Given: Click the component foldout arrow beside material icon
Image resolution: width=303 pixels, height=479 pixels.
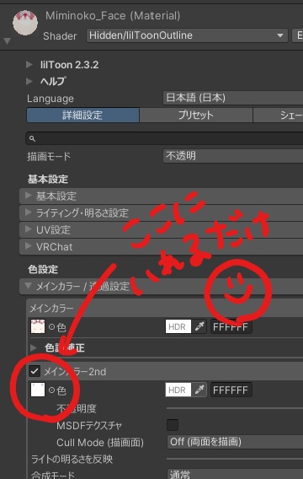Looking at the screenshot, I should click(x=7, y=41).
